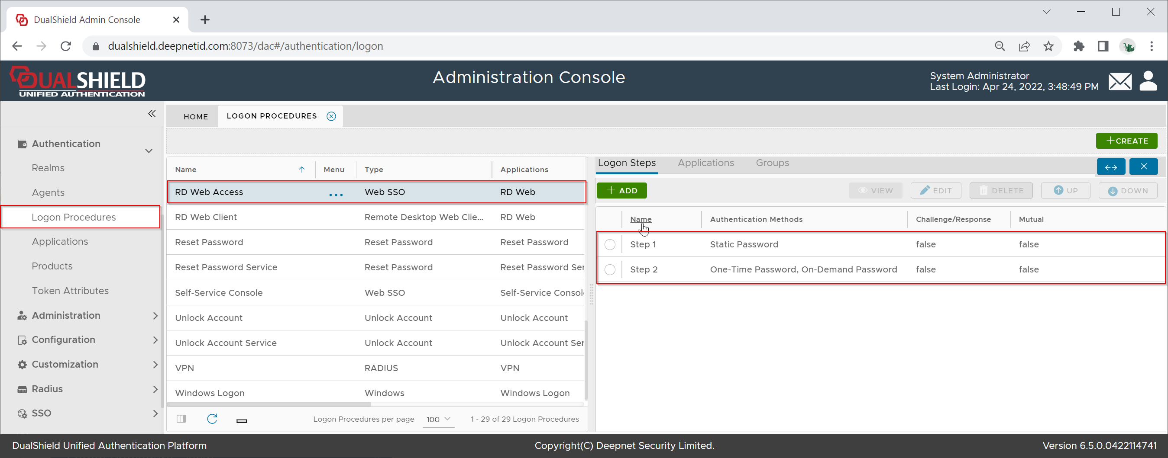Viewport: 1168px width, 458px height.
Task: Select the Step 1 radio button
Action: coord(610,245)
